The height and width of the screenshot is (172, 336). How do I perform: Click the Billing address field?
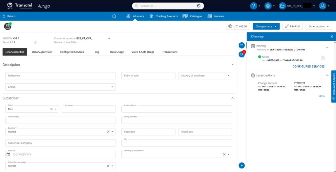point(177,120)
